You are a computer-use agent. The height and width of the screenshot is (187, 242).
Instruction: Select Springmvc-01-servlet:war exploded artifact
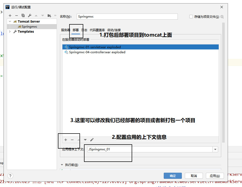coord(140,47)
